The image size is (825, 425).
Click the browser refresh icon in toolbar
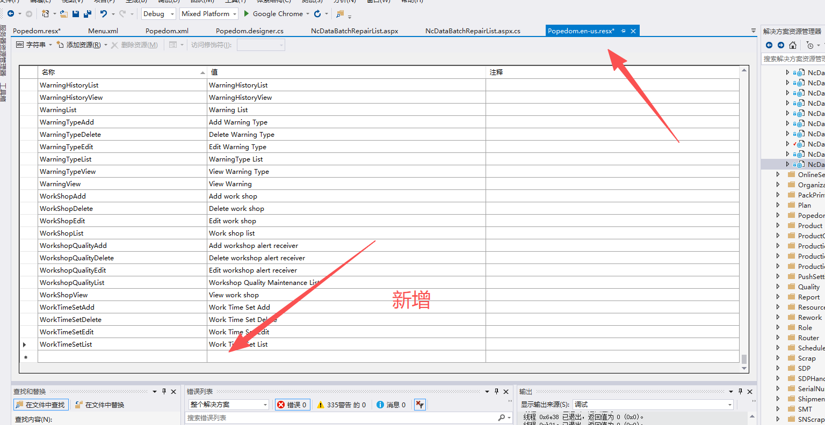(x=317, y=13)
